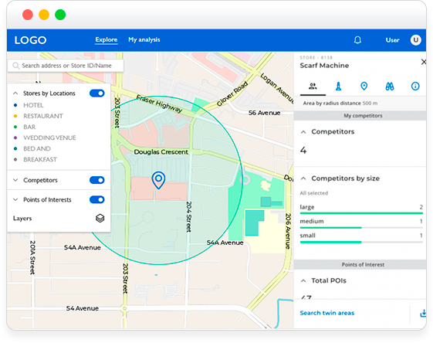Select the Explore menu item
433x343 pixels.
tap(107, 40)
